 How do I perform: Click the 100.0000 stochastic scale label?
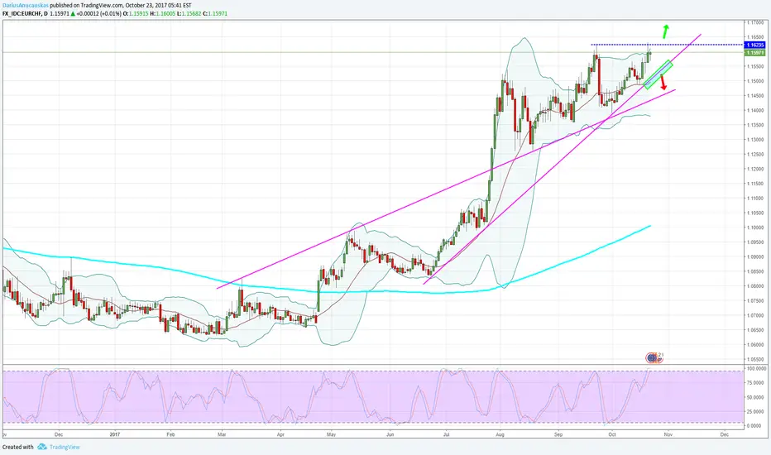756,368
